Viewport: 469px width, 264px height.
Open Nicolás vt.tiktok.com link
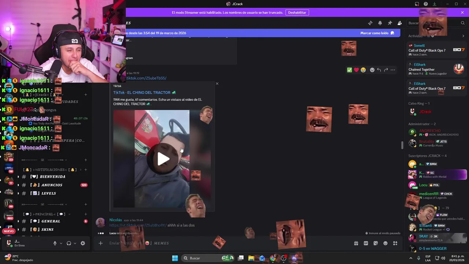pos(138,225)
